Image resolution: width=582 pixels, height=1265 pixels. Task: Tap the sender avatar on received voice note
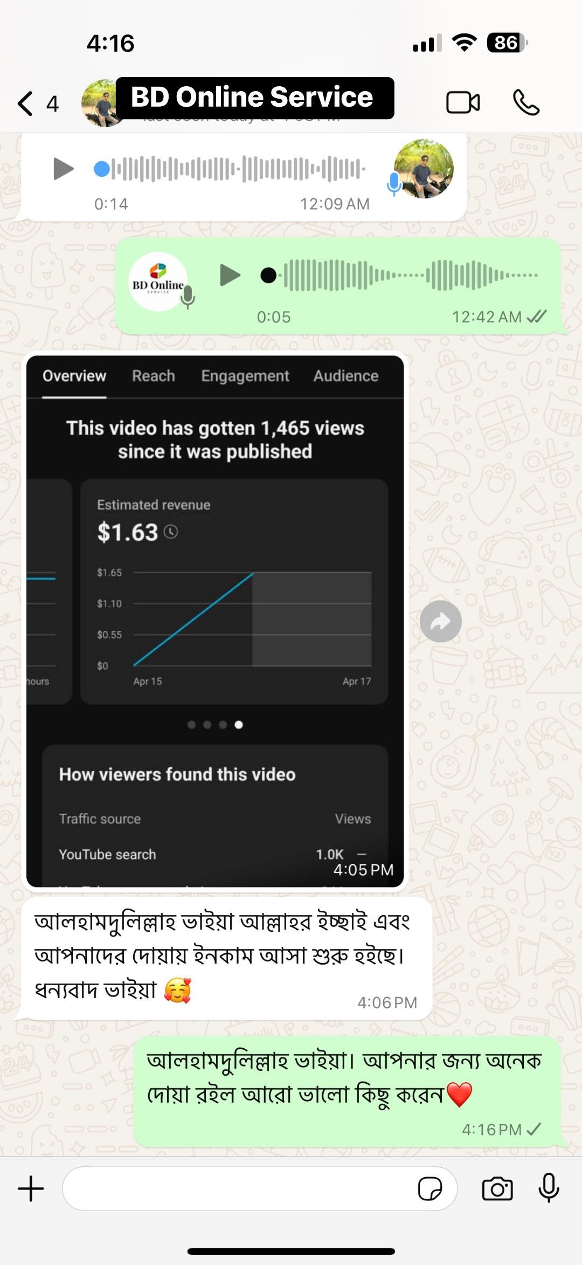(424, 169)
